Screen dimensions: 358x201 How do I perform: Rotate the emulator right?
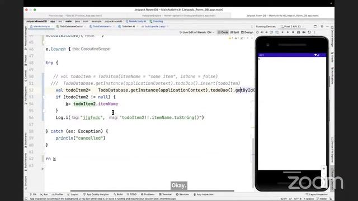point(277,32)
